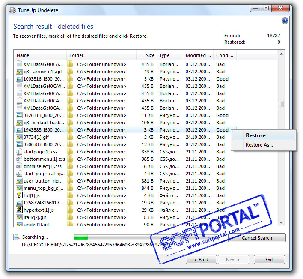Click the disabled Next > button
This screenshot has width=303, height=279.
point(233,260)
